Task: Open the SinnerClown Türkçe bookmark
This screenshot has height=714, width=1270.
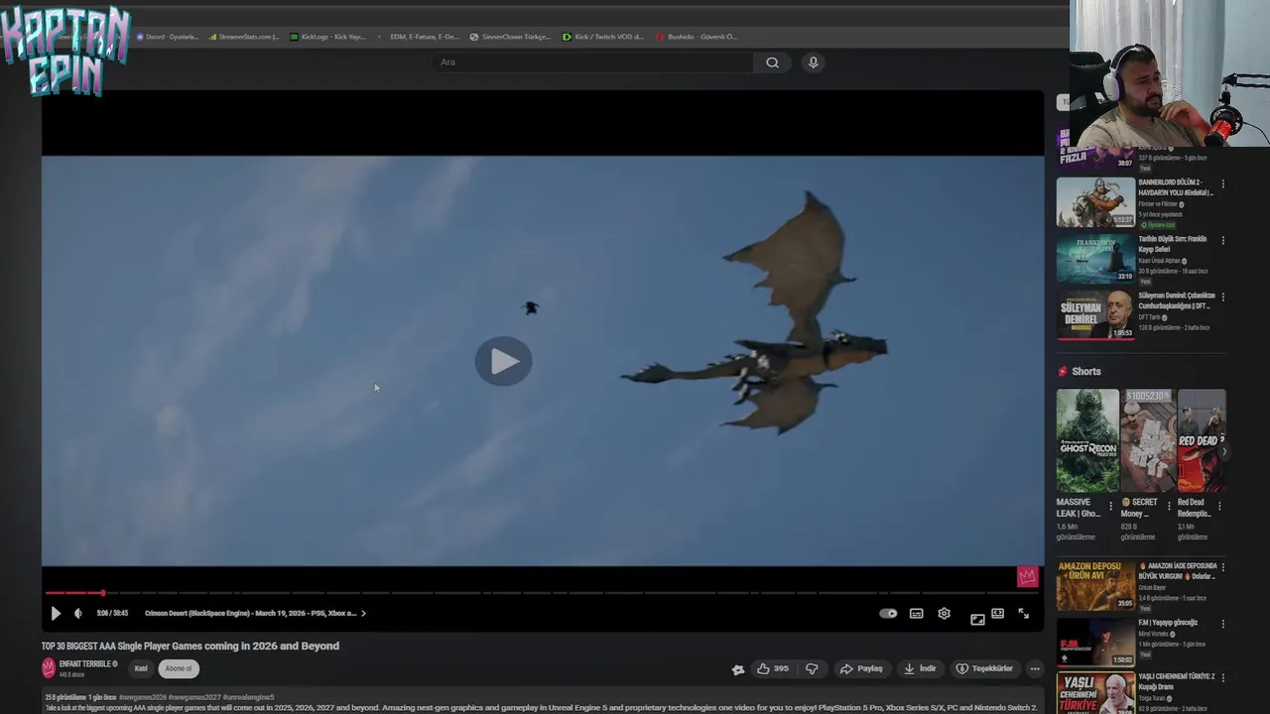Action: 510,37
